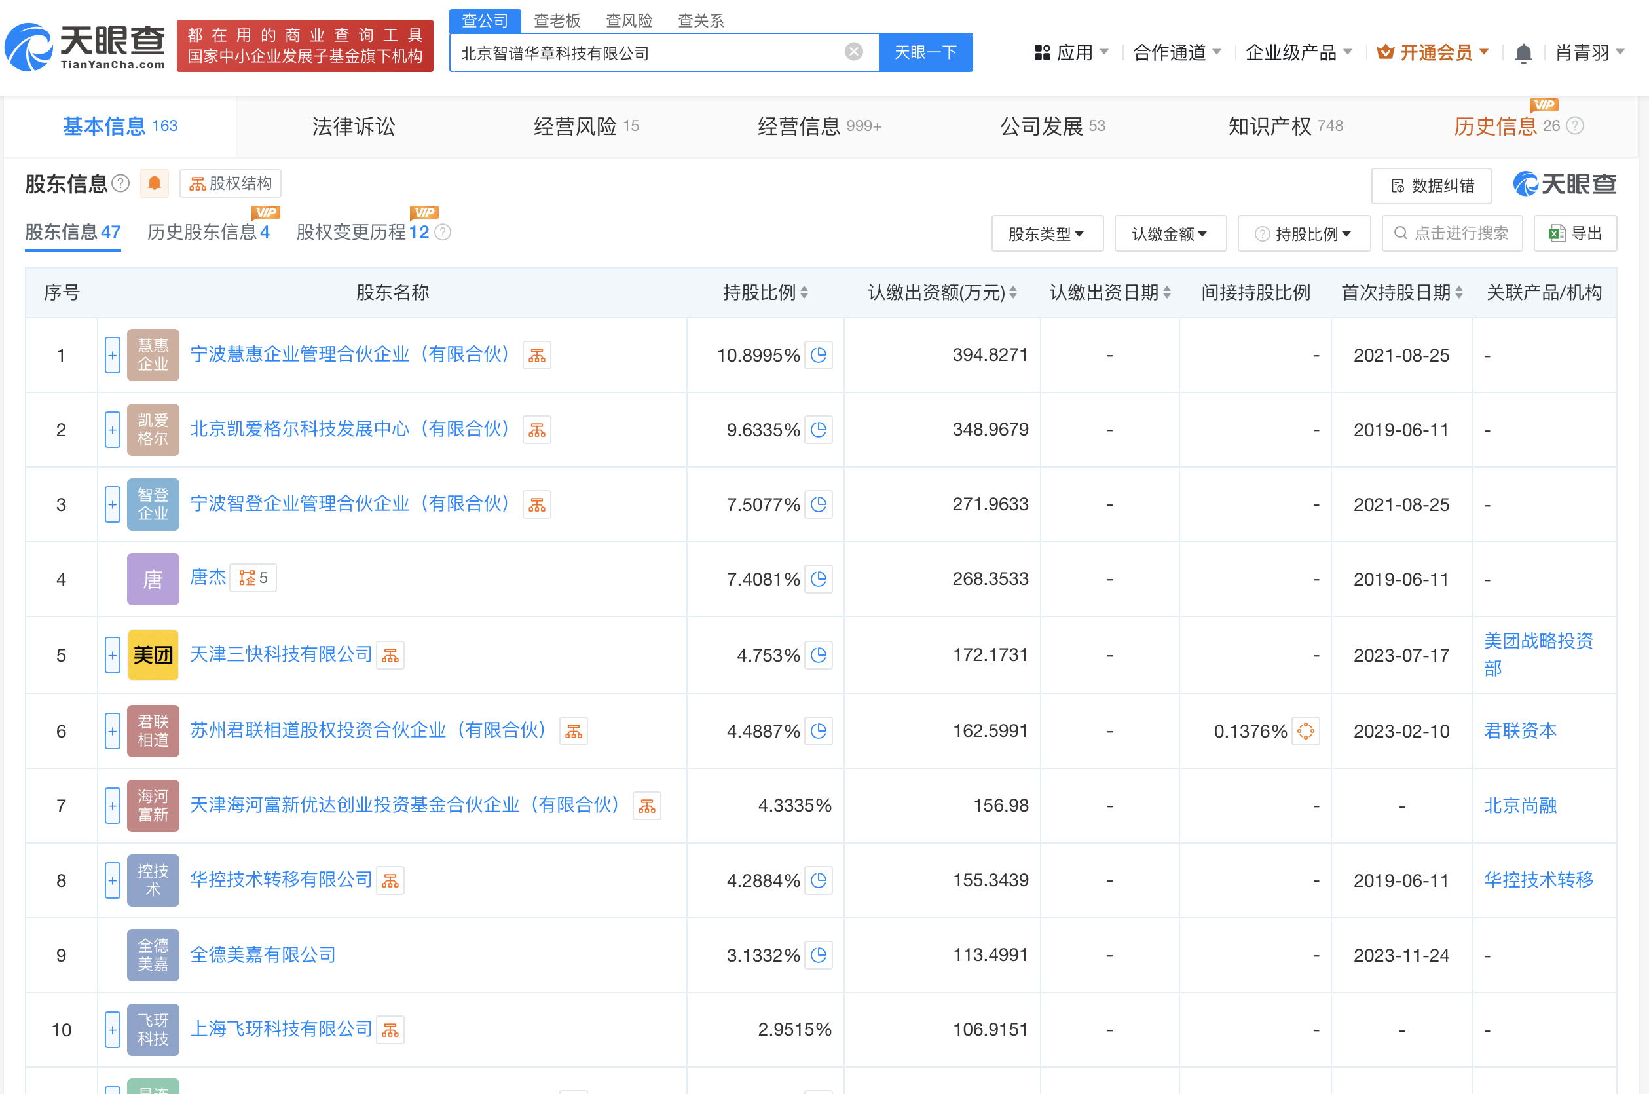
Task: Open the 股东类型 filter dropdown
Action: pos(1047,234)
